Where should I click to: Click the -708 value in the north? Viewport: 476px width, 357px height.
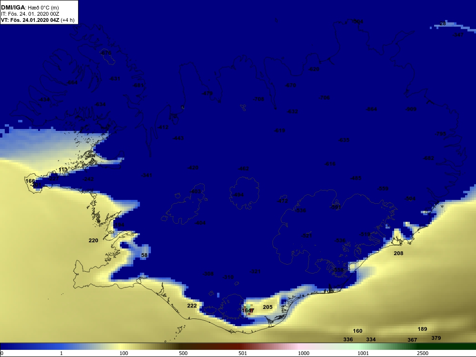tap(258, 99)
